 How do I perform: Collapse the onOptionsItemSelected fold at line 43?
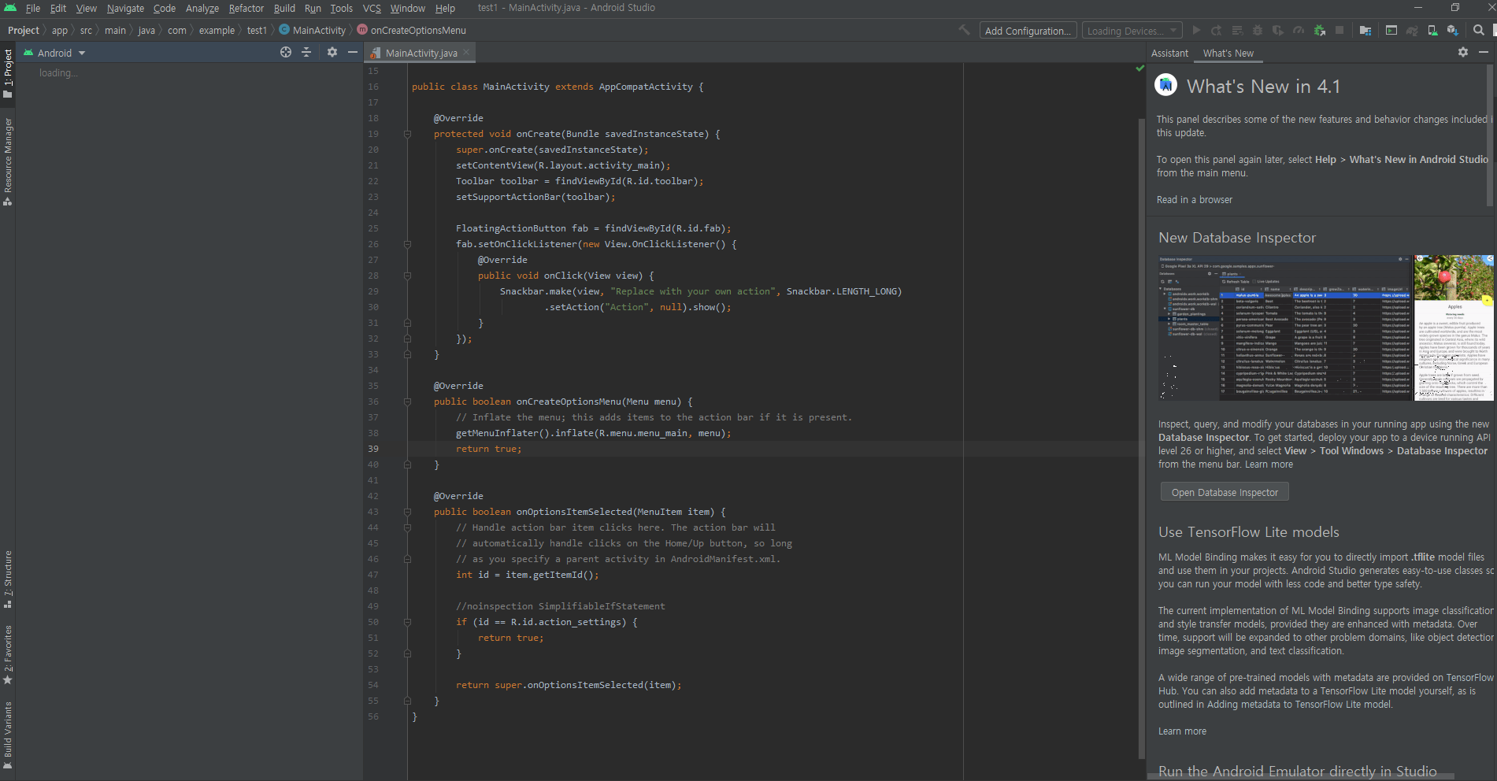point(407,512)
